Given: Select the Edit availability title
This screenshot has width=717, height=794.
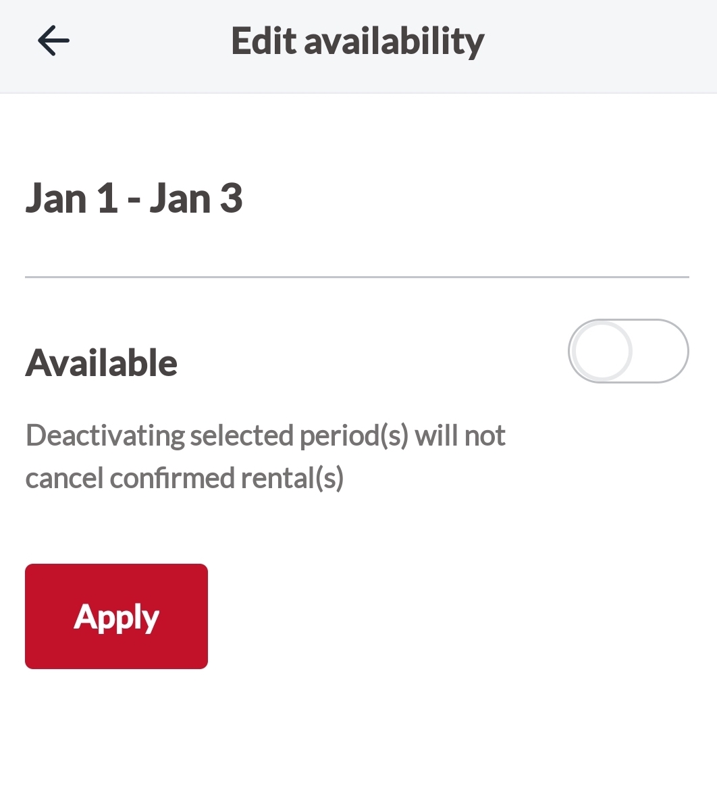Looking at the screenshot, I should pos(358,41).
